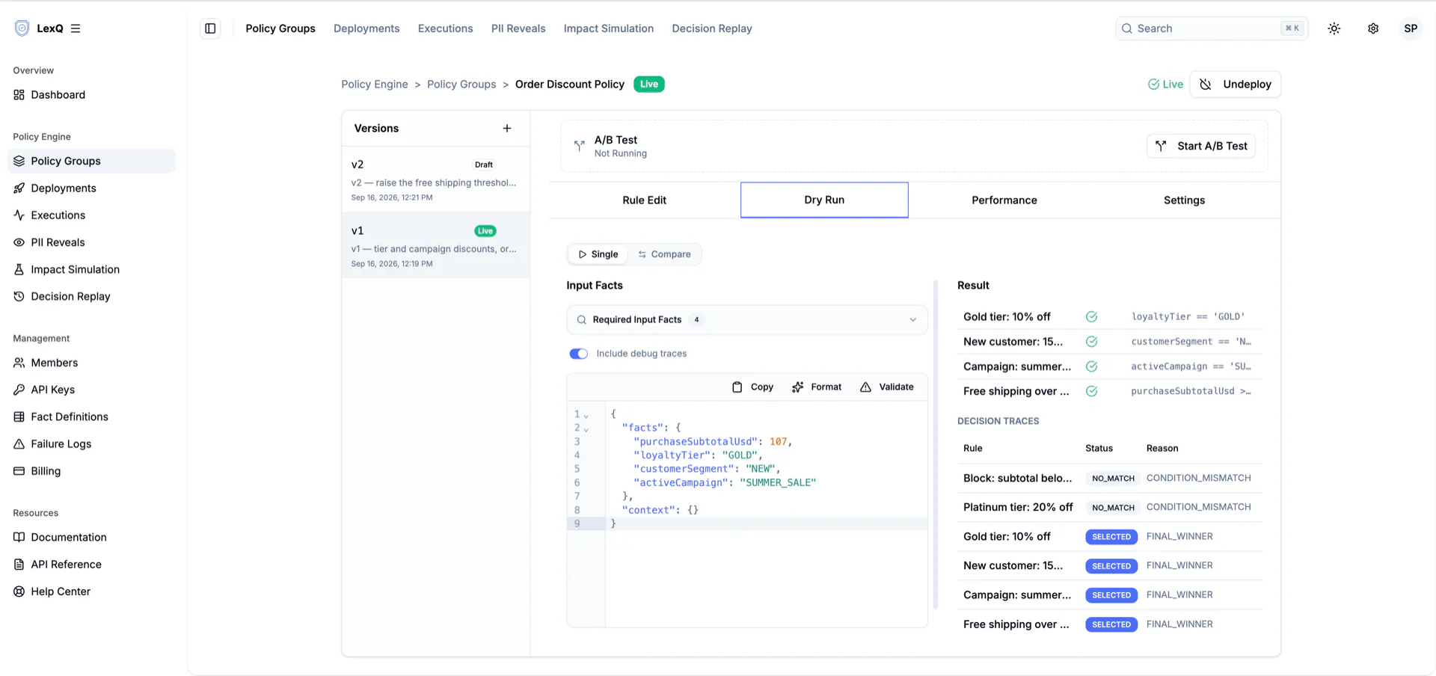The width and height of the screenshot is (1436, 676).
Task: Click the Billing card icon
Action: click(19, 471)
